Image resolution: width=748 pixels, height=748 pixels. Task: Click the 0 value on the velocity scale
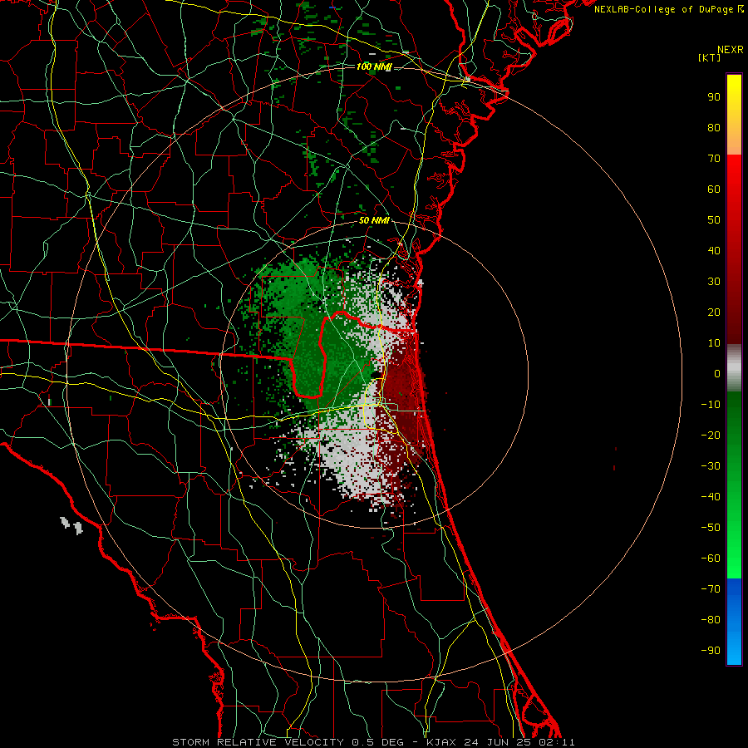(717, 373)
